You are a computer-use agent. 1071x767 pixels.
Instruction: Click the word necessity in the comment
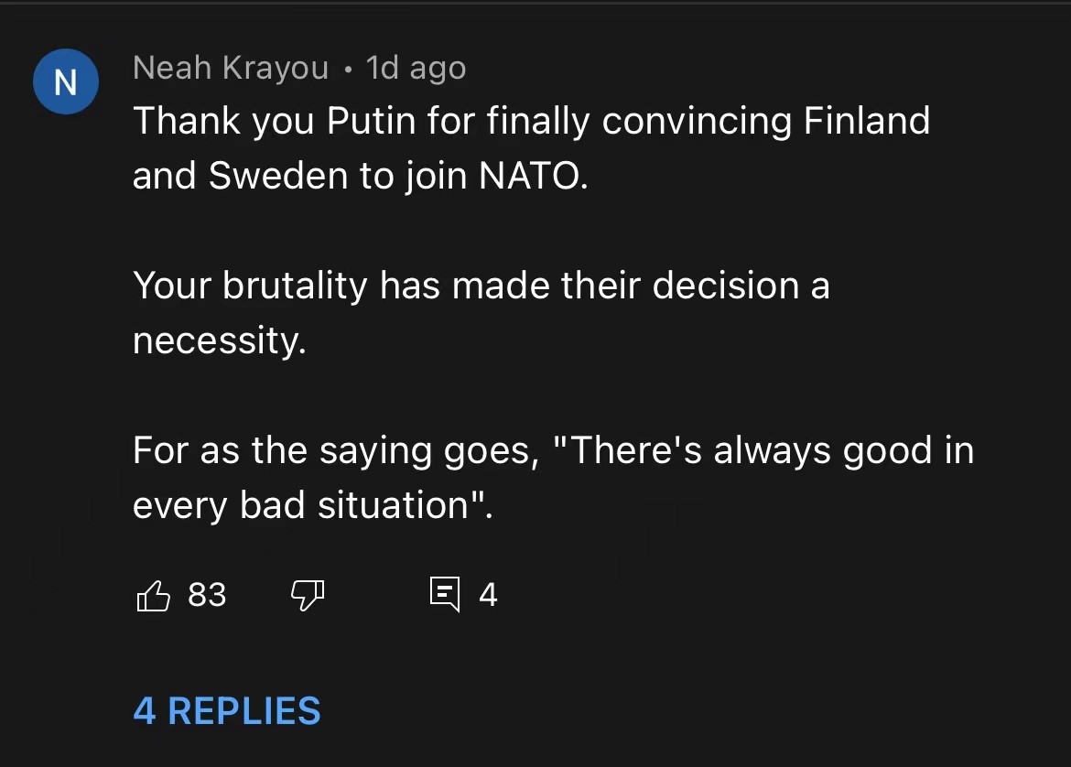218,341
